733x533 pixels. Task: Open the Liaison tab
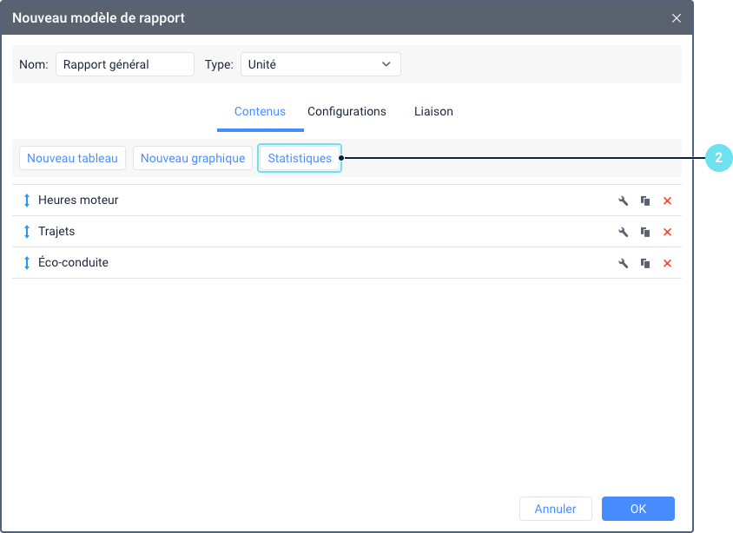click(x=433, y=112)
